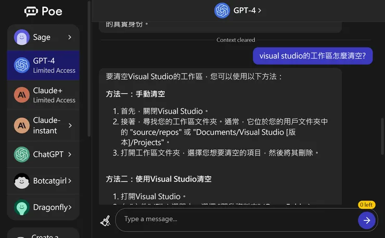Click the heading 方法二：使用Visual Studio清空

tap(159, 179)
